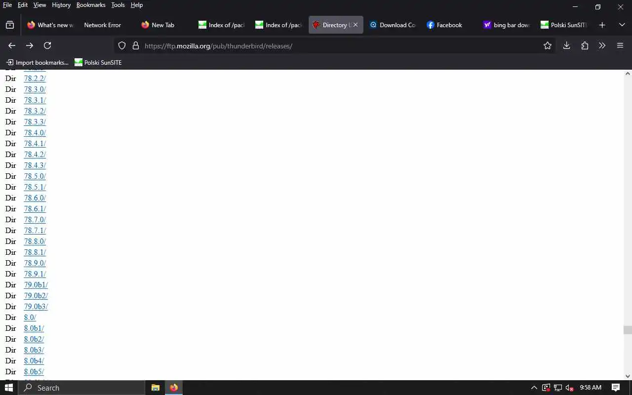Open the 78.4.0/ directory link
The width and height of the screenshot is (632, 395).
pos(35,133)
